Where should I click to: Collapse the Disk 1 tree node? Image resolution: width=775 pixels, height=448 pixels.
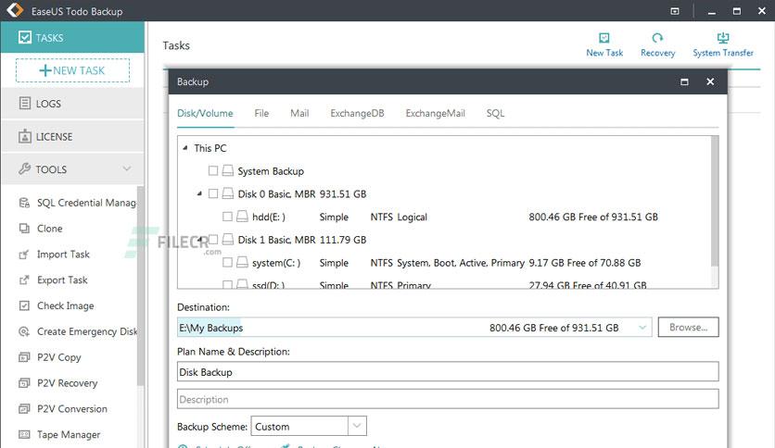(200, 240)
